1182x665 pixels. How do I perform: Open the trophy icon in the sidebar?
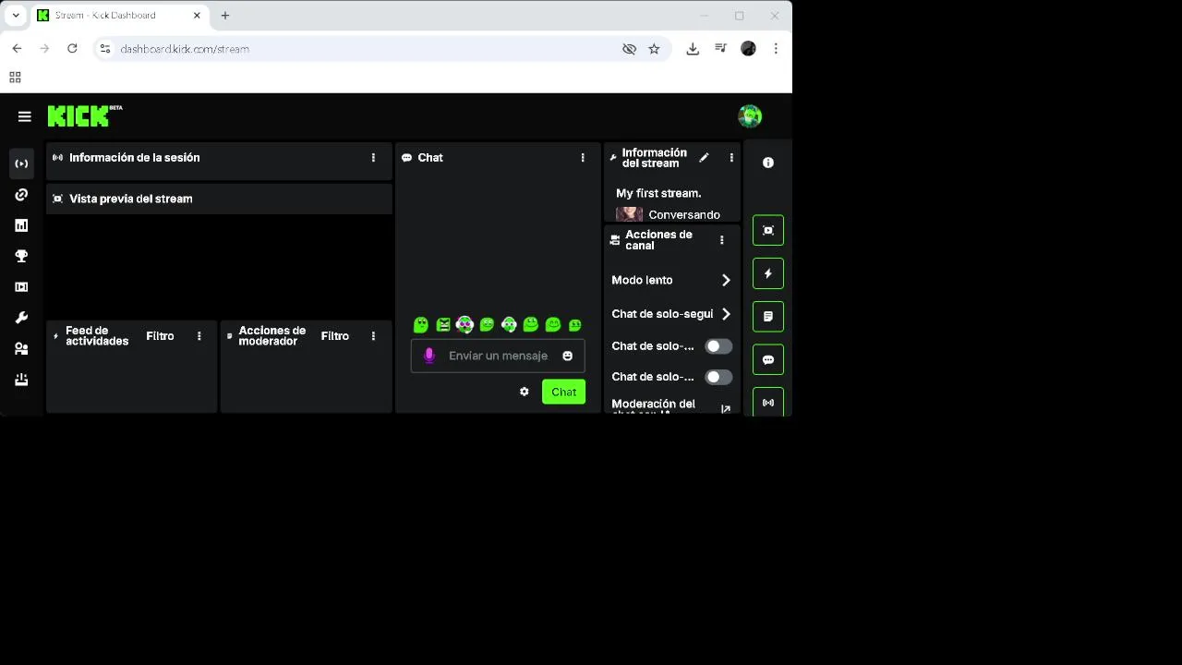[x=21, y=256]
